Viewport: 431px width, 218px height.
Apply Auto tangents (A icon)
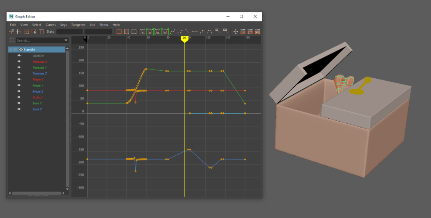coord(142,32)
